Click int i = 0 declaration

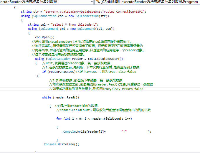73,119
